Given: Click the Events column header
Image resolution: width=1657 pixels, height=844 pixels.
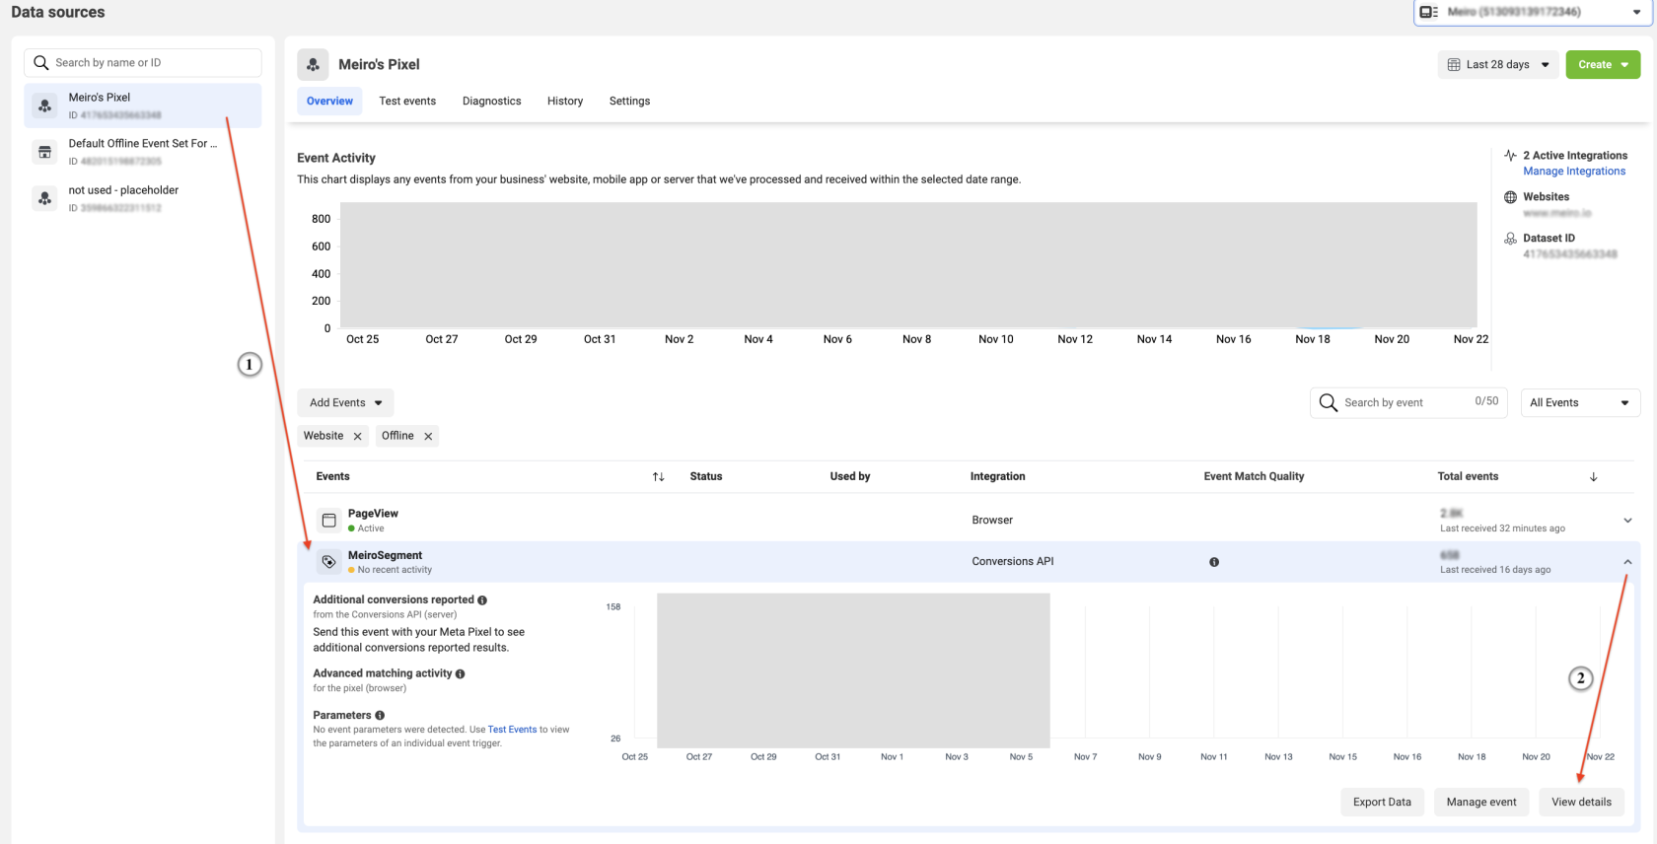Looking at the screenshot, I should (x=332, y=476).
